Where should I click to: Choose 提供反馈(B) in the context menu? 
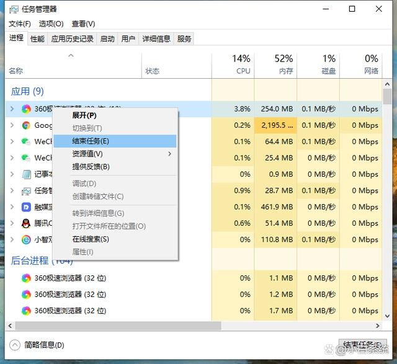[x=115, y=167]
